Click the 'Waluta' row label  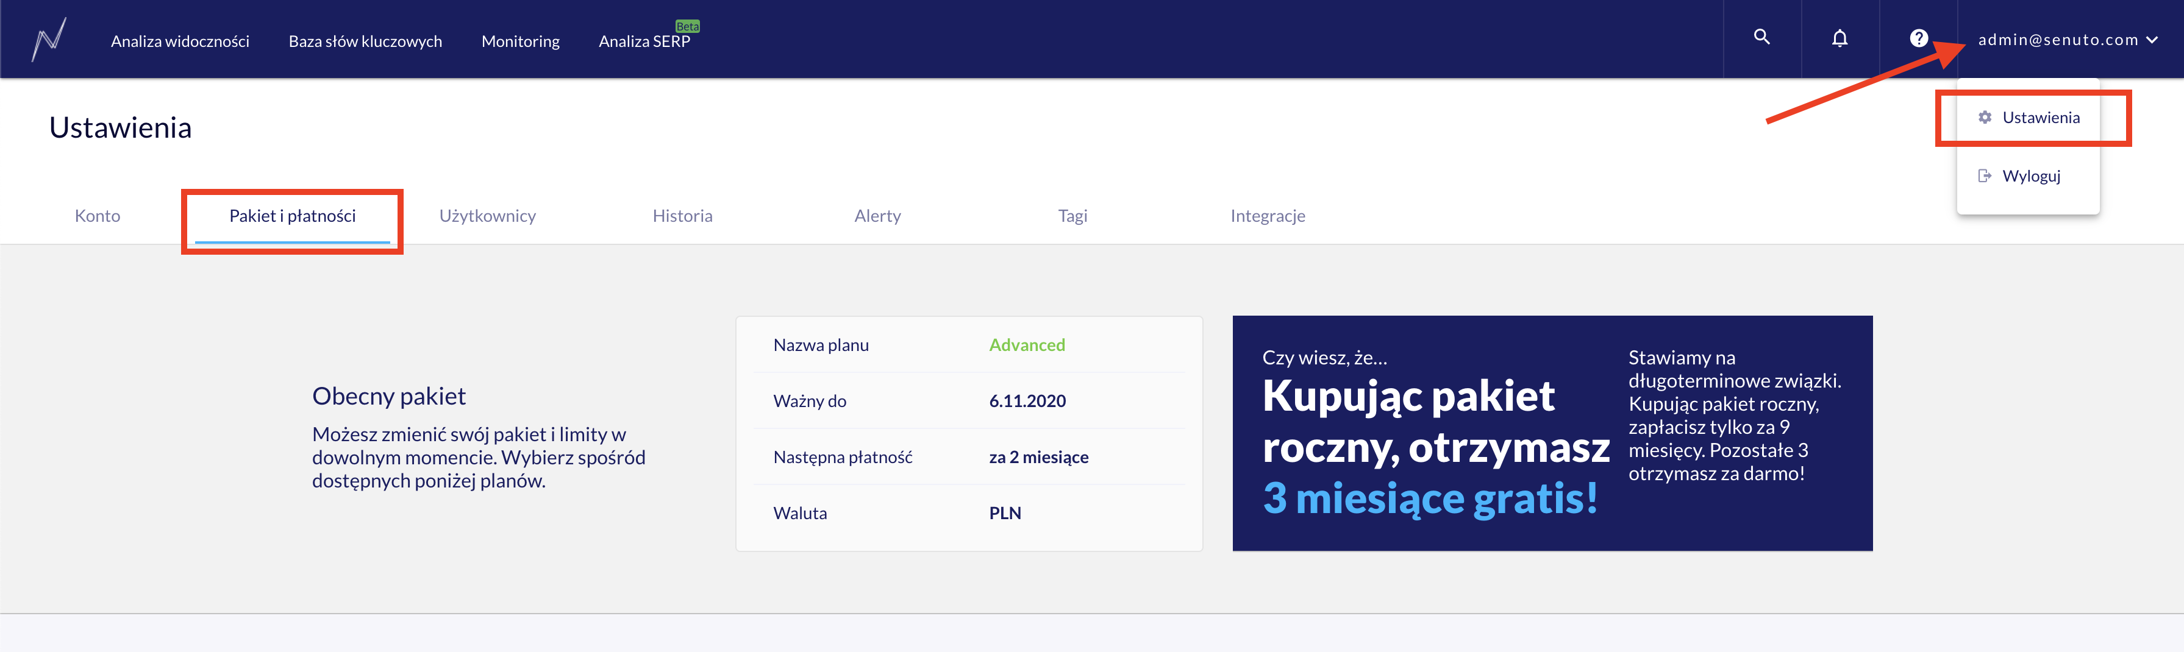click(799, 513)
